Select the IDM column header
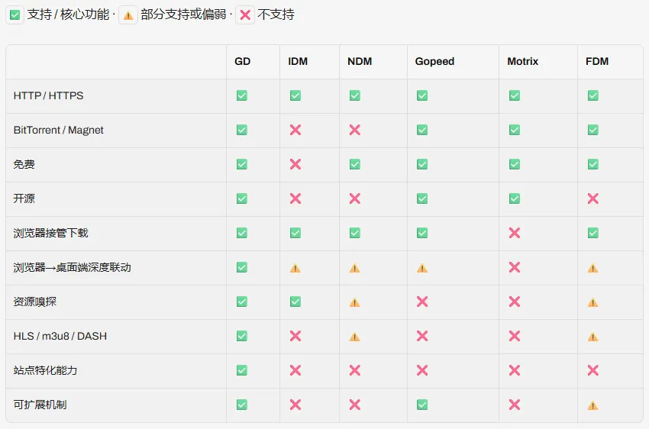The height and width of the screenshot is (429, 649). pyautogui.click(x=298, y=61)
